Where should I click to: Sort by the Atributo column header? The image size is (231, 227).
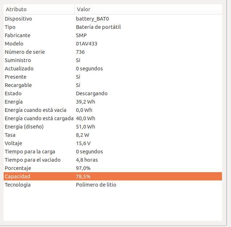pos(39,9)
